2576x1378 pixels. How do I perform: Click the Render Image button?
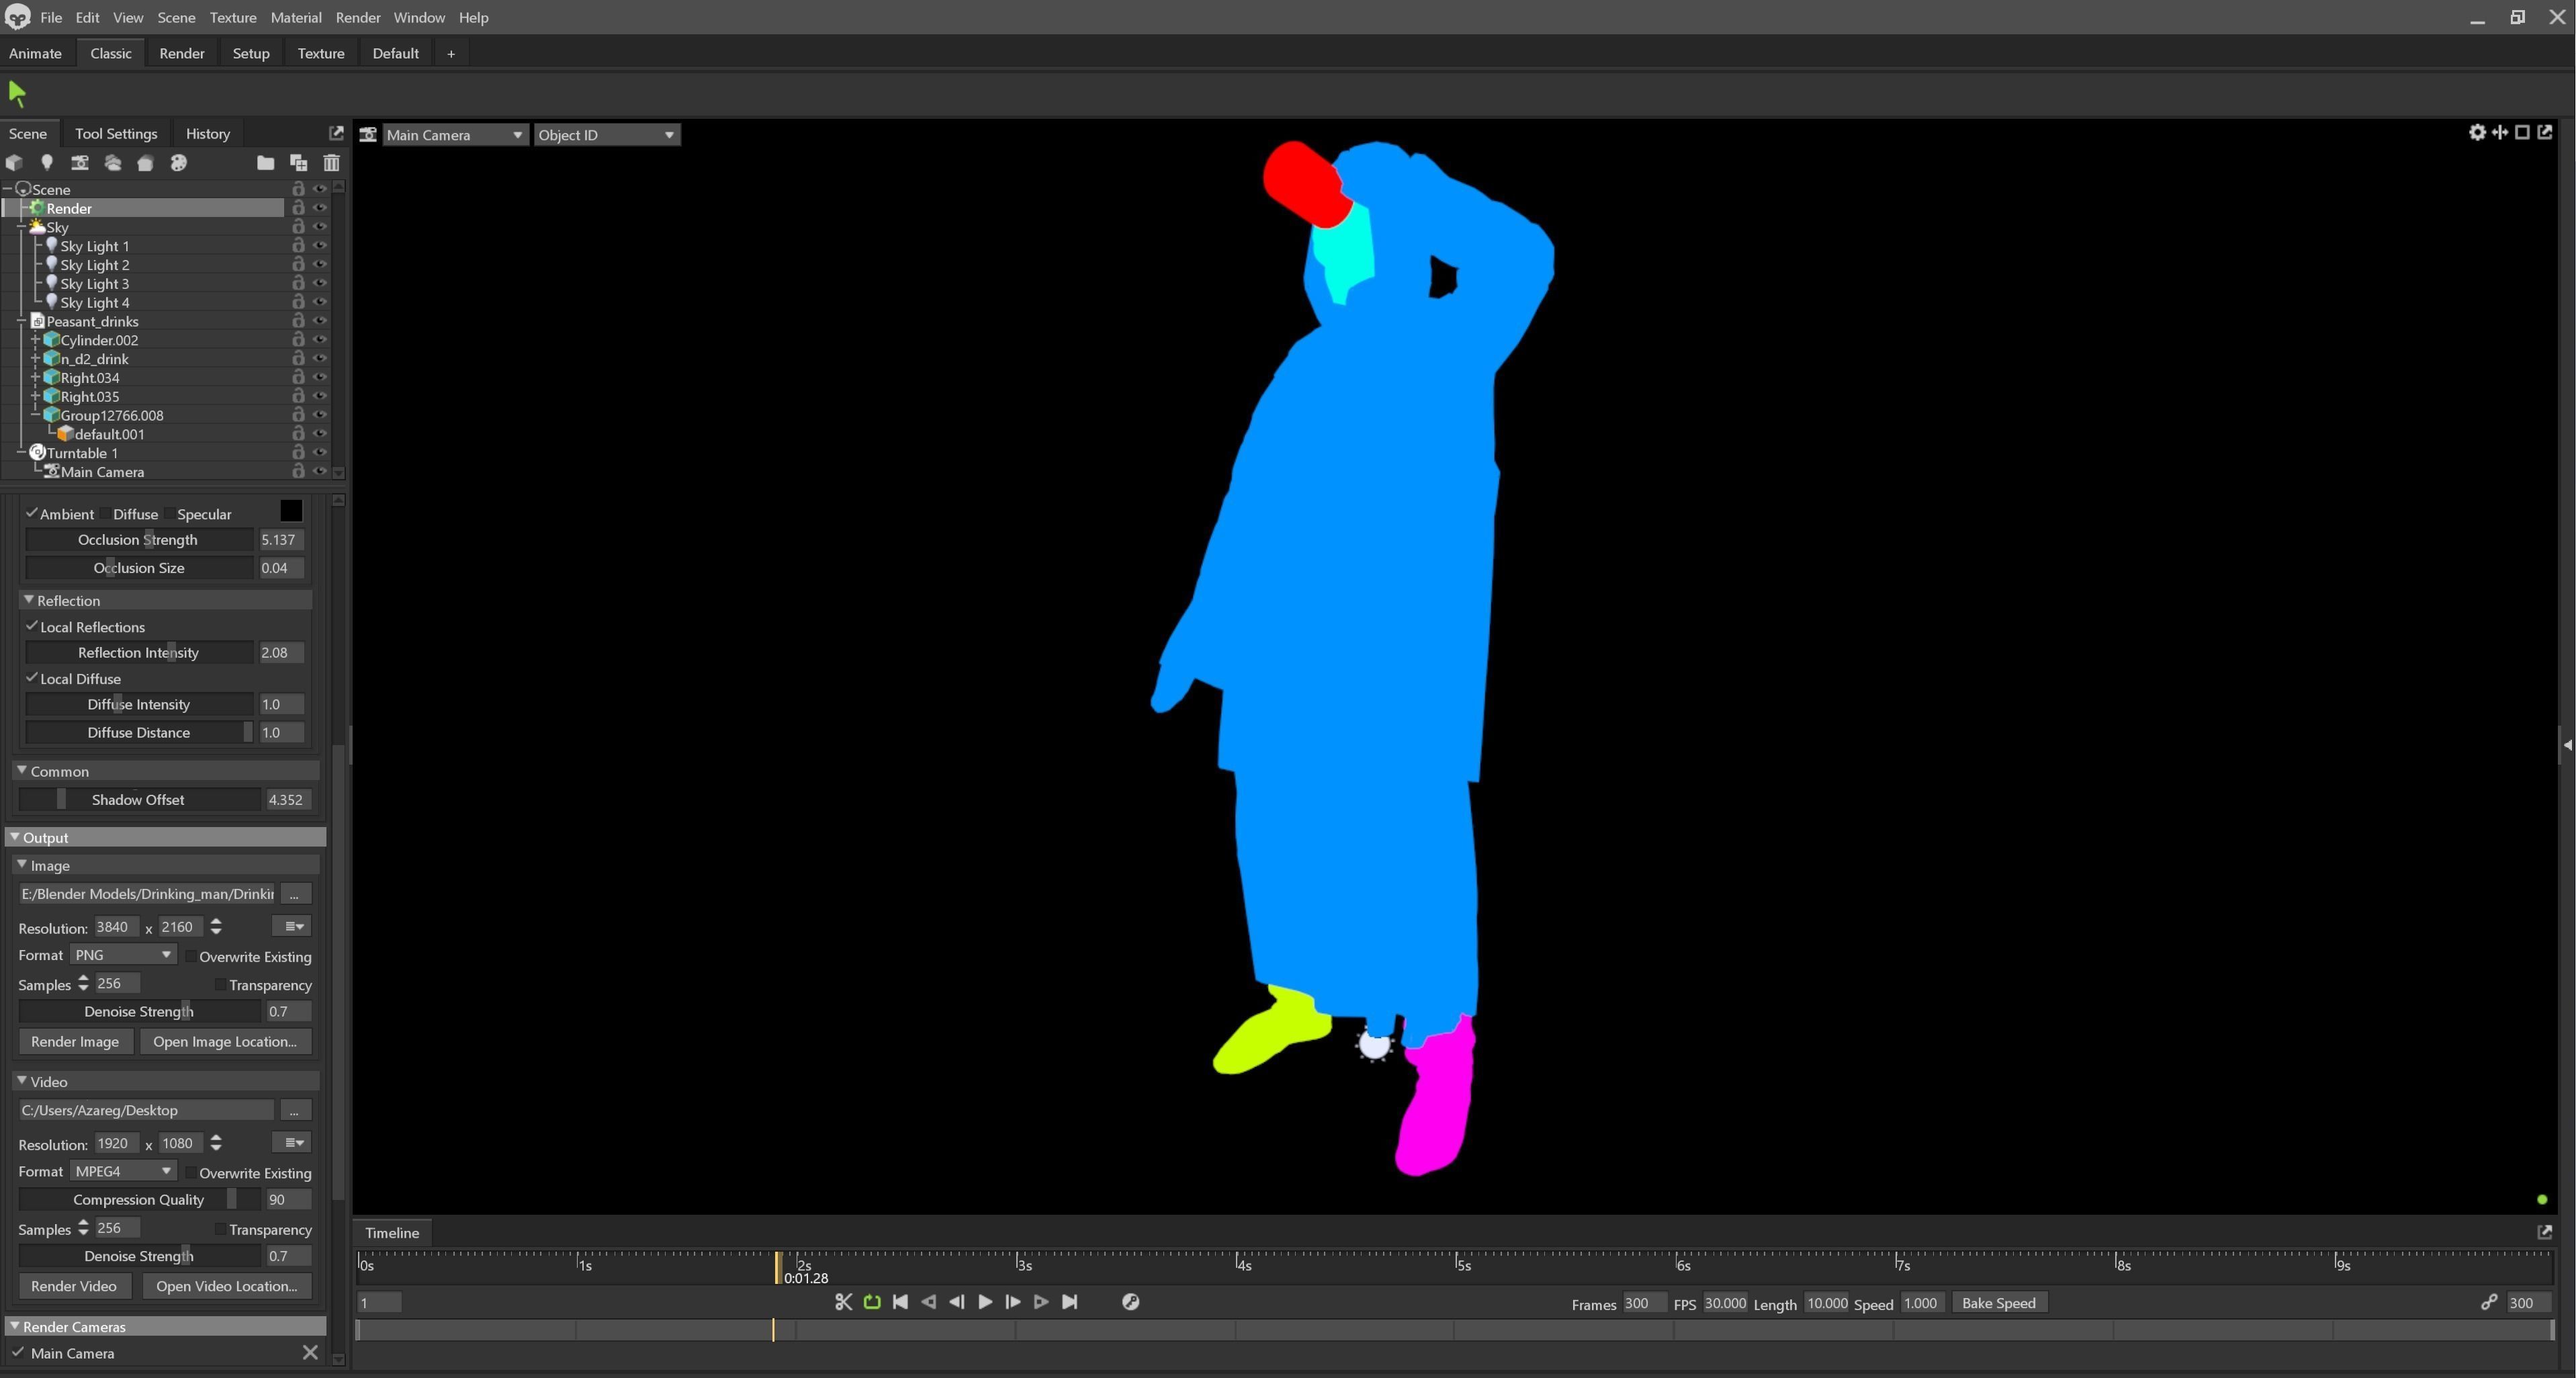click(75, 1041)
